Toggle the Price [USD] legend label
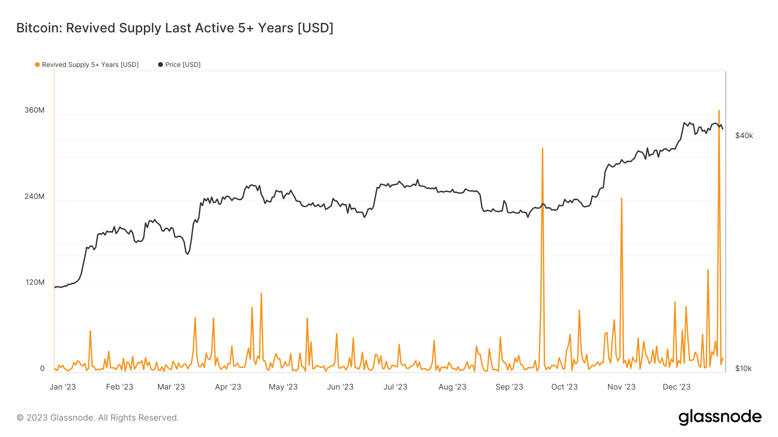778x437 pixels. click(x=183, y=65)
